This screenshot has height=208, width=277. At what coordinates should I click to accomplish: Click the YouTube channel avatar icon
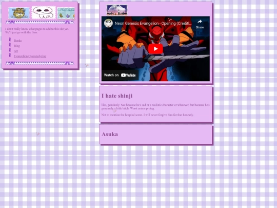tap(108, 23)
